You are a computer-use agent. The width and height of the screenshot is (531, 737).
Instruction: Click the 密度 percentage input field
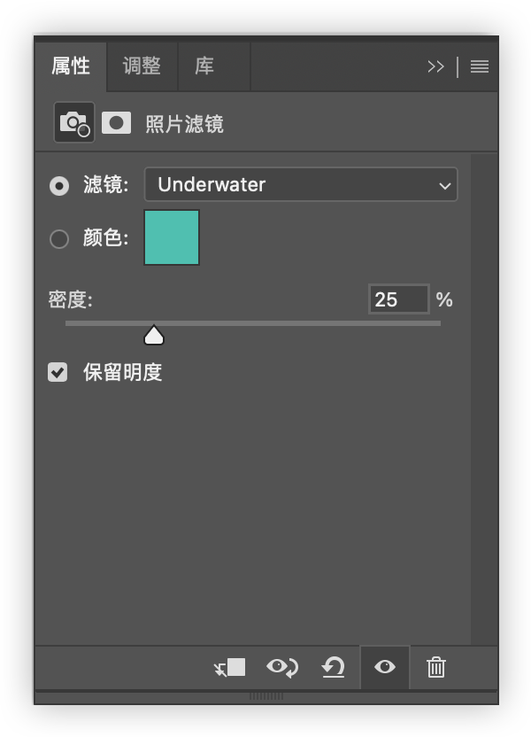coord(399,299)
